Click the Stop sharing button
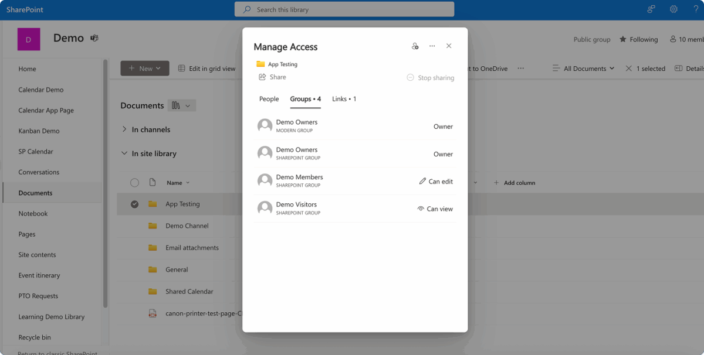This screenshot has width=704, height=355. [430, 77]
